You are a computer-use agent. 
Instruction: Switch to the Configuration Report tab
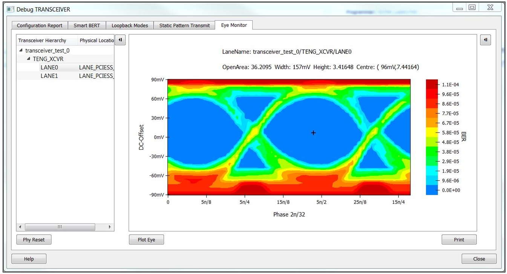click(x=40, y=26)
